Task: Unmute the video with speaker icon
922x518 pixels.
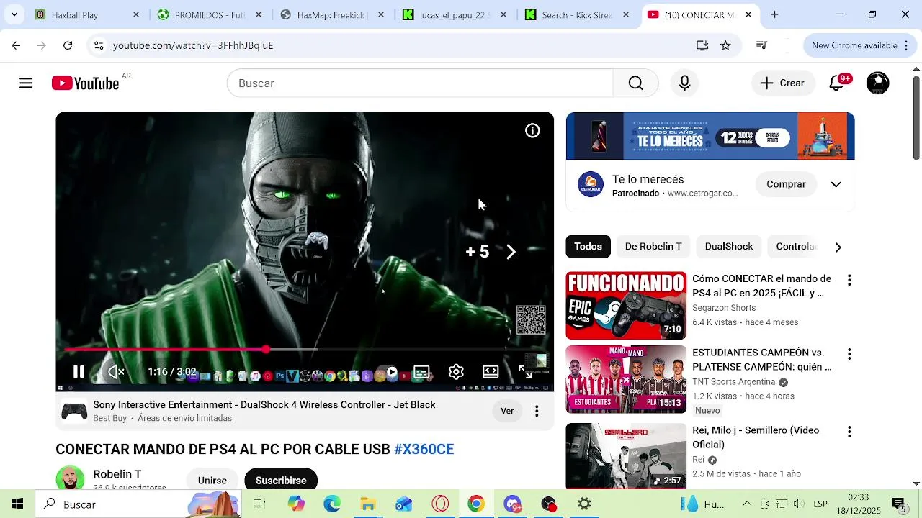Action: [x=116, y=372]
